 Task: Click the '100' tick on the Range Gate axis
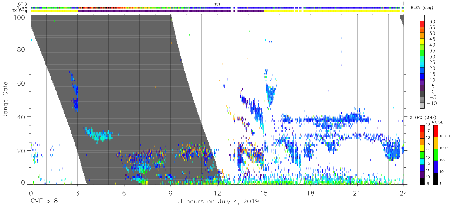[x=20, y=17]
